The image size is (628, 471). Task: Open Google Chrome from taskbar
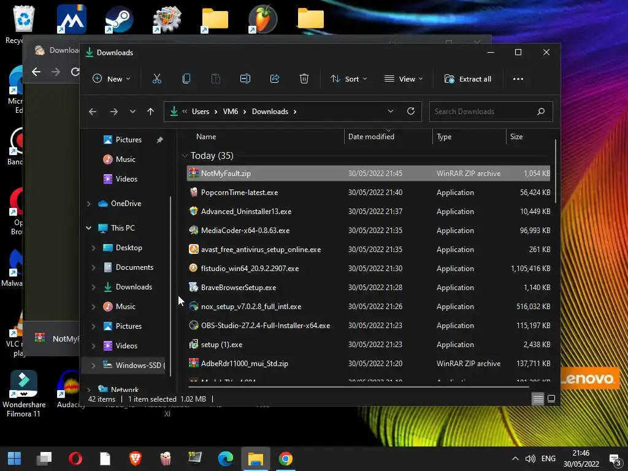coord(286,459)
